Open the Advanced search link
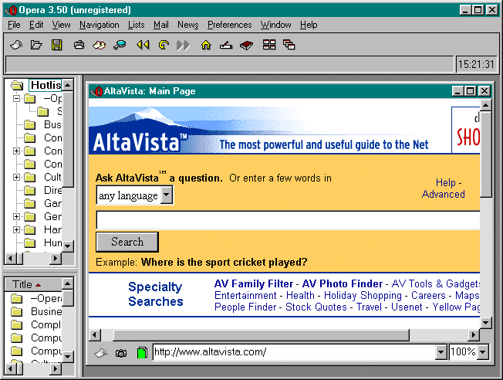The image size is (503, 380). pyautogui.click(x=443, y=194)
